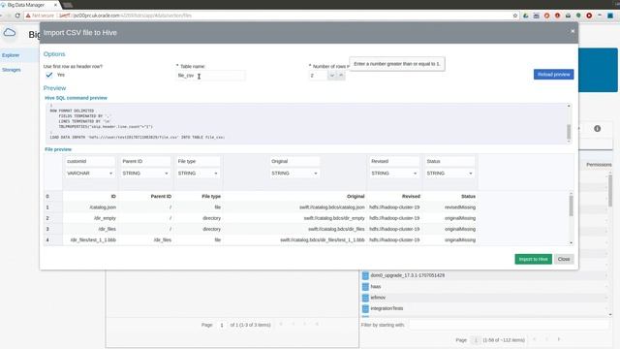Close the Import CSV file to Hive dialog
Image resolution: width=620 pixels, height=349 pixels.
click(x=573, y=31)
